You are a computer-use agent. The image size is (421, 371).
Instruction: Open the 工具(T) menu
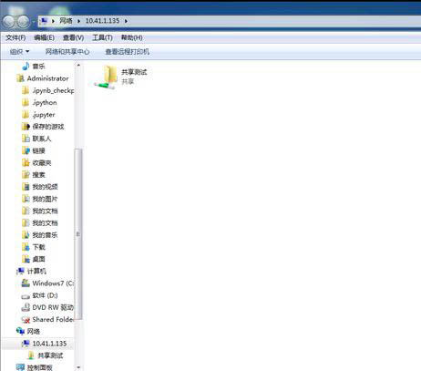[x=102, y=37]
